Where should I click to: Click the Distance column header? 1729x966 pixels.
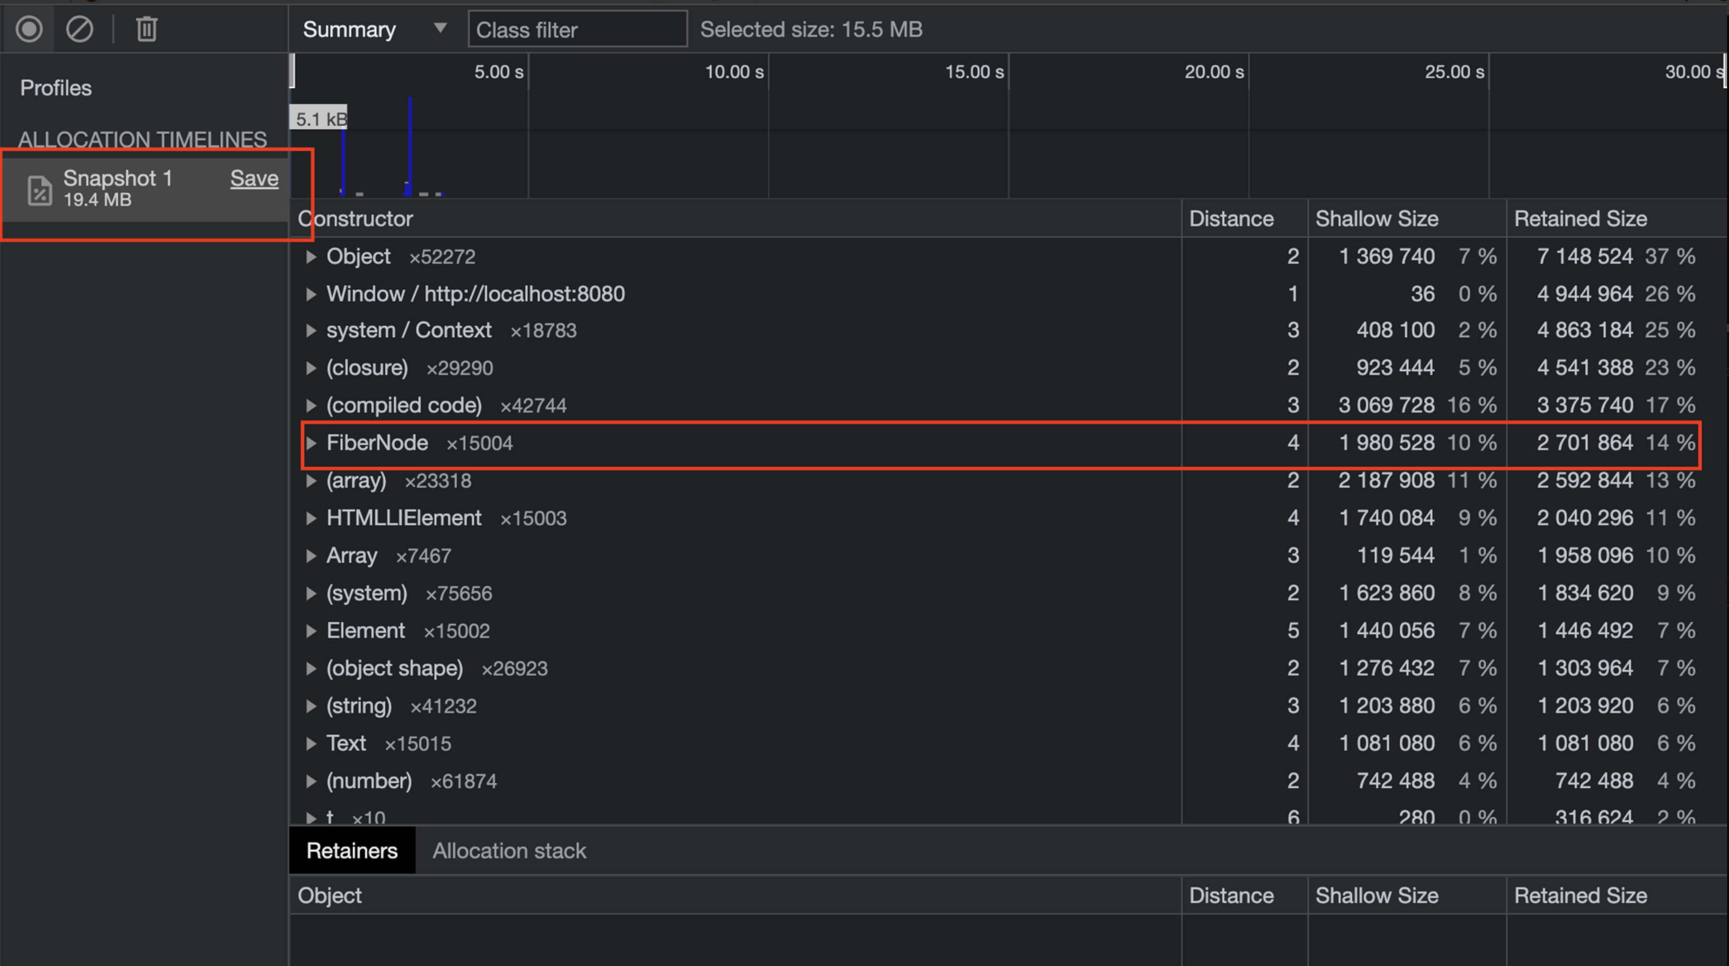(1230, 219)
